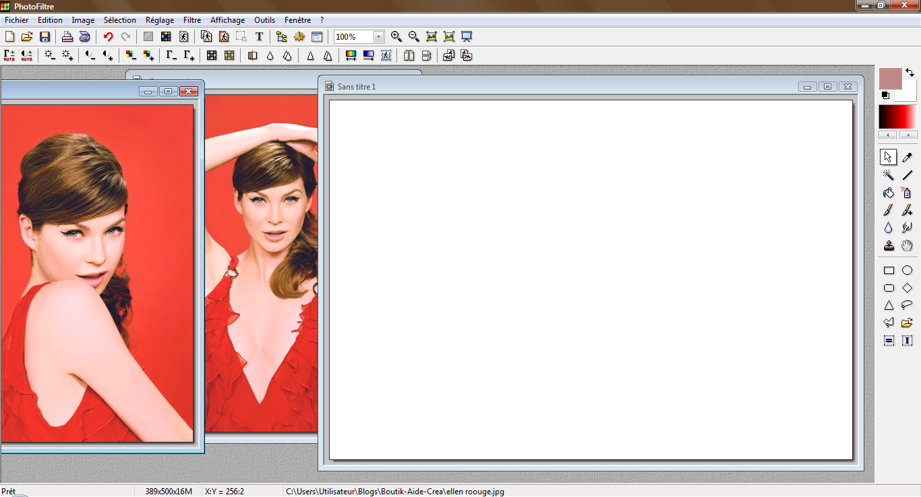Open an image file from toolbar

(27, 37)
